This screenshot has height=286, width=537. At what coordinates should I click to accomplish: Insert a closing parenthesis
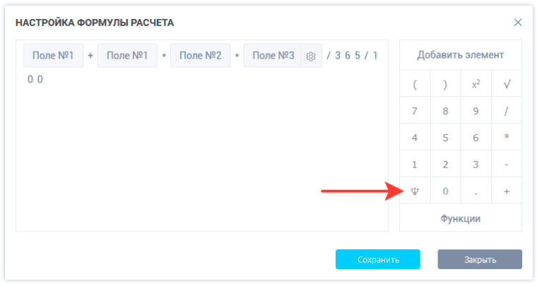pyautogui.click(x=445, y=84)
